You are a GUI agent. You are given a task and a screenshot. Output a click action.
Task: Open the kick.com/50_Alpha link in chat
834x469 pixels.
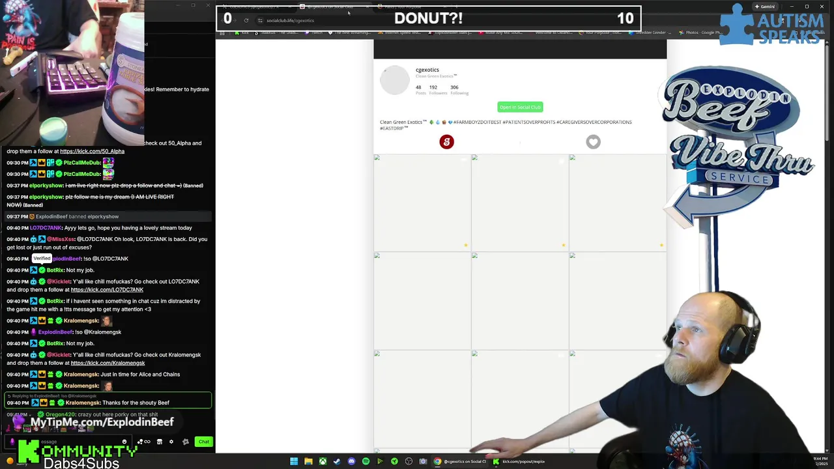(92, 151)
